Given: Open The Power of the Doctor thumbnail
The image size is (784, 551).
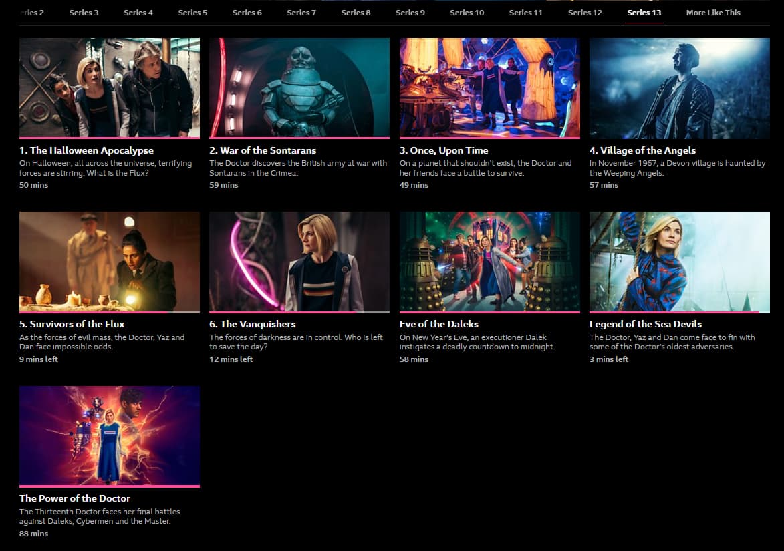Looking at the screenshot, I should tap(110, 435).
